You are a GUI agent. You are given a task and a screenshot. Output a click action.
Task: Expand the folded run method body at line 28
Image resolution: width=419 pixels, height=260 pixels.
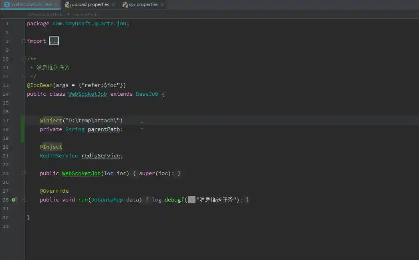pos(24,200)
